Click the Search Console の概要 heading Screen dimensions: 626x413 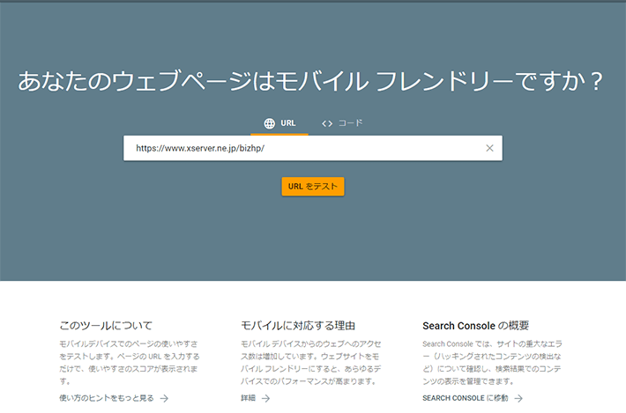coord(475,326)
